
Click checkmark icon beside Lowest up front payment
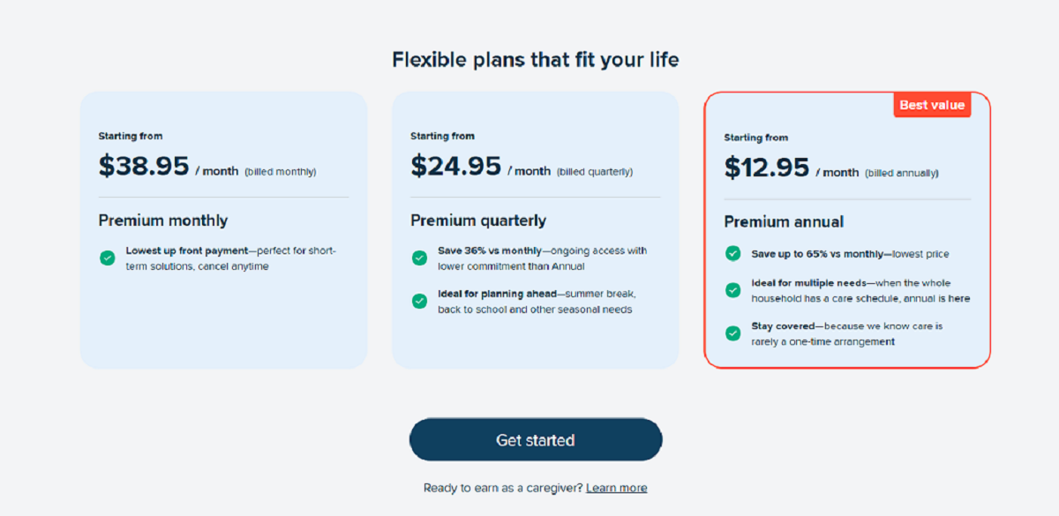tap(107, 258)
